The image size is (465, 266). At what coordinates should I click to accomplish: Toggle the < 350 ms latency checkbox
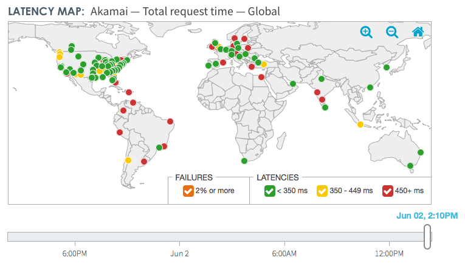coord(269,191)
